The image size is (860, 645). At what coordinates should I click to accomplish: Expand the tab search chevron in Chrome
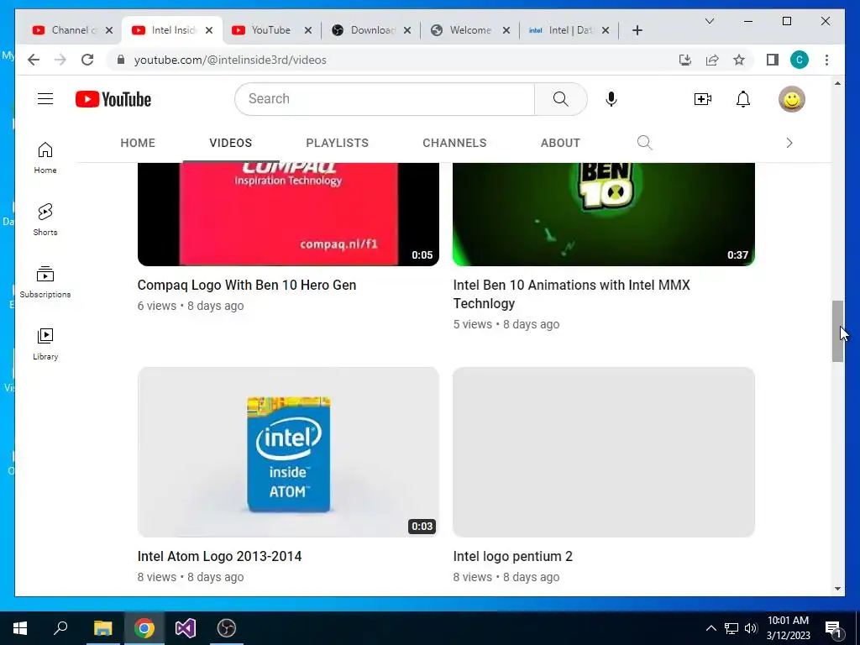click(x=709, y=21)
